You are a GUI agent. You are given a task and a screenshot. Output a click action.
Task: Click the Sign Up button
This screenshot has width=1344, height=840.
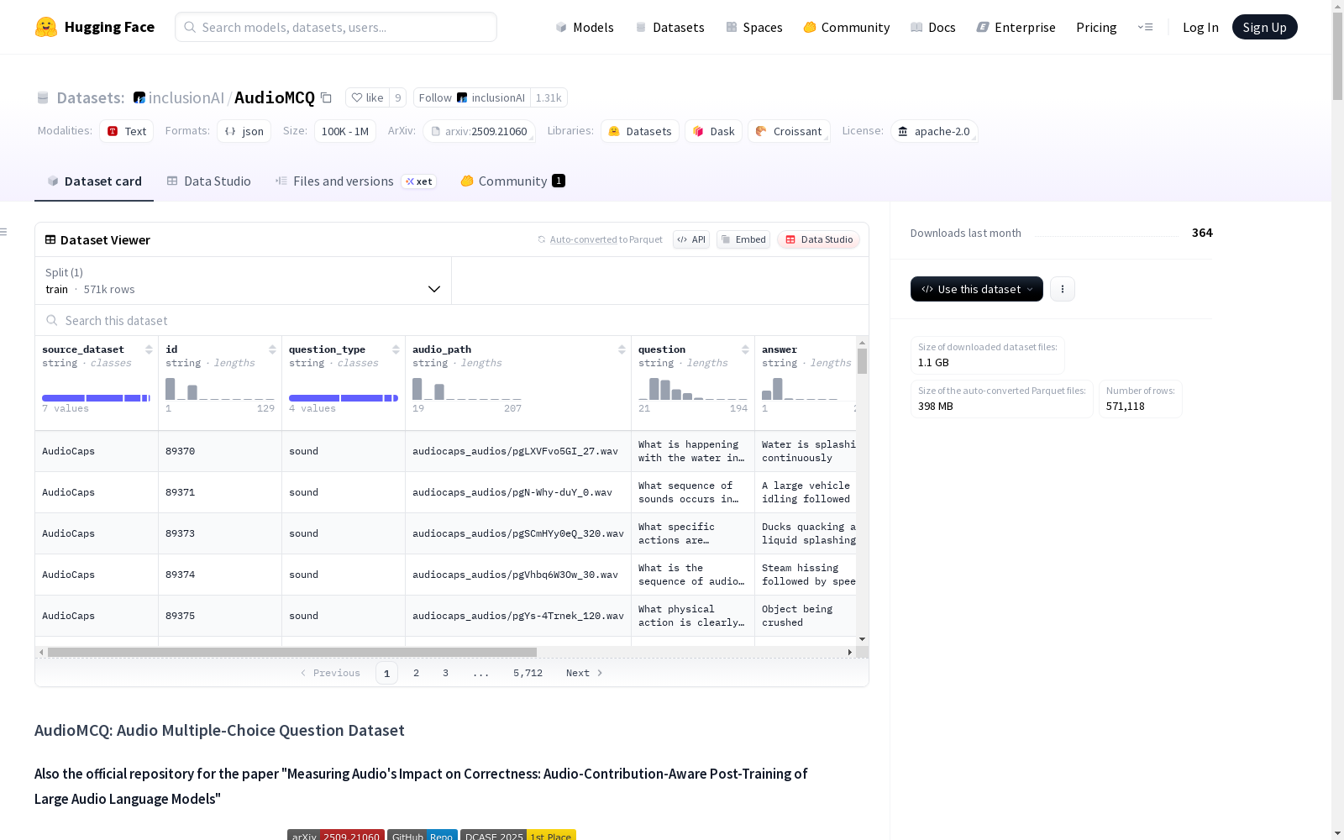pyautogui.click(x=1265, y=27)
